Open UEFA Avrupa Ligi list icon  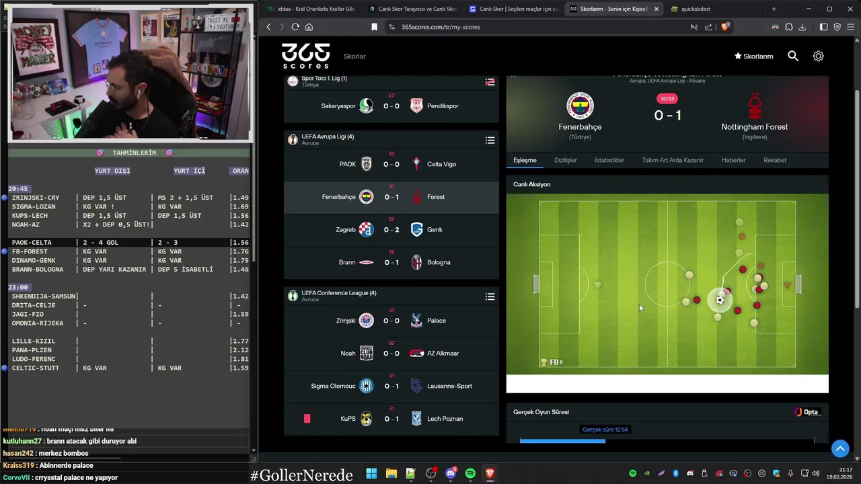tap(490, 140)
